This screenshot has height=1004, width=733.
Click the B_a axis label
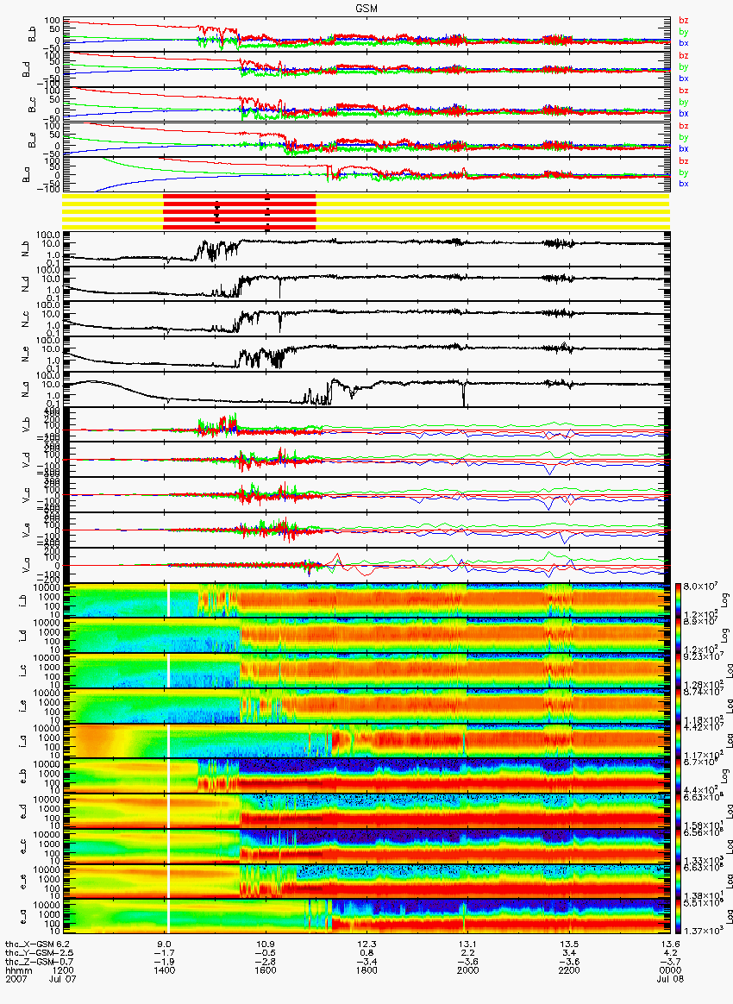26,174
